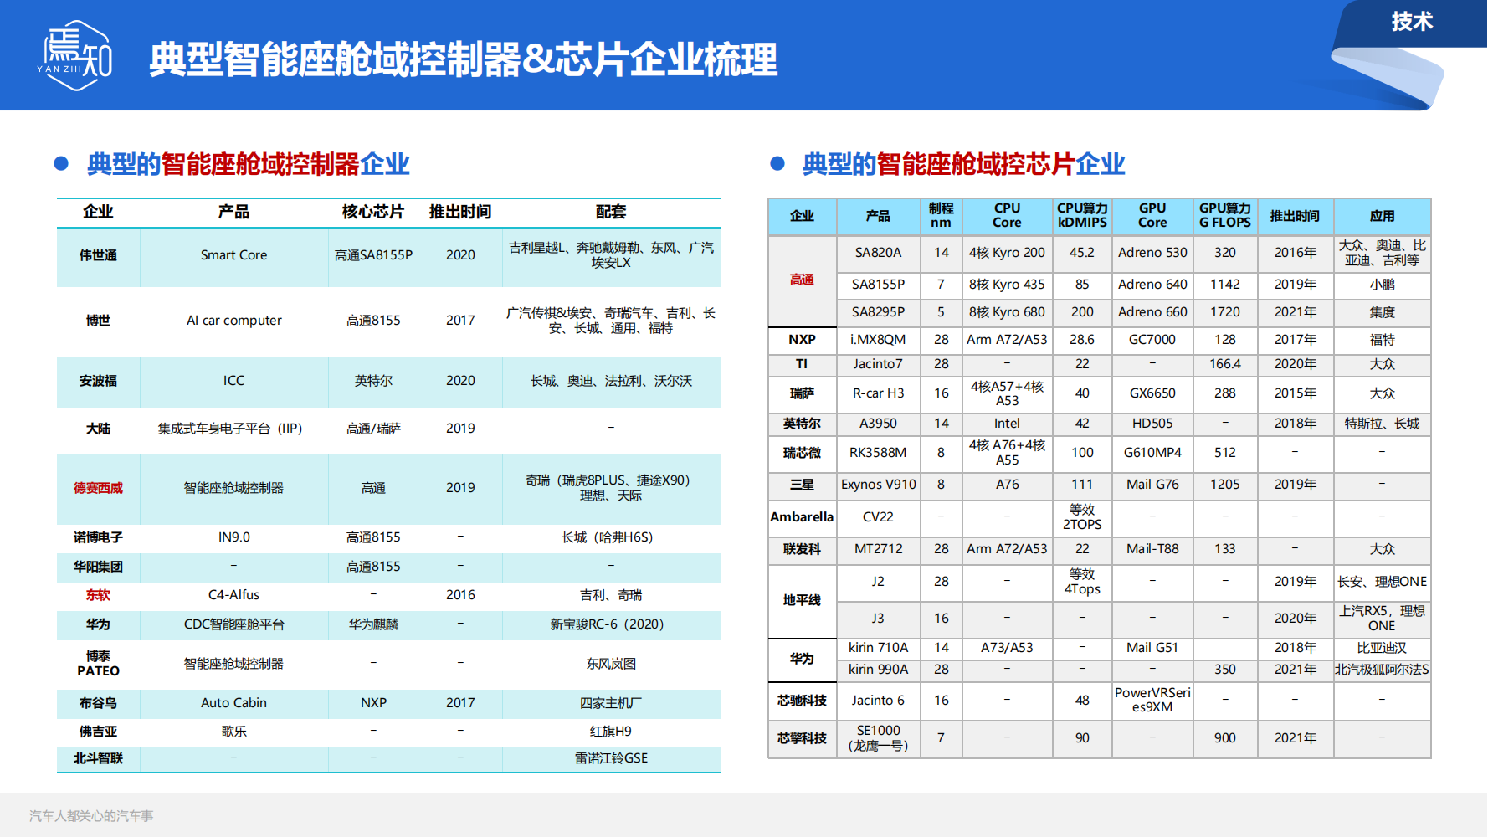The height and width of the screenshot is (837, 1488).
Task: Click the GPU算力 G FLOPS column header
Action: 1224,216
